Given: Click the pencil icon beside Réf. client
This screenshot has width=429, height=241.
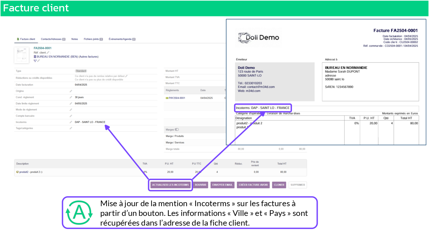Looking at the screenshot, I should pyautogui.click(x=48, y=53).
